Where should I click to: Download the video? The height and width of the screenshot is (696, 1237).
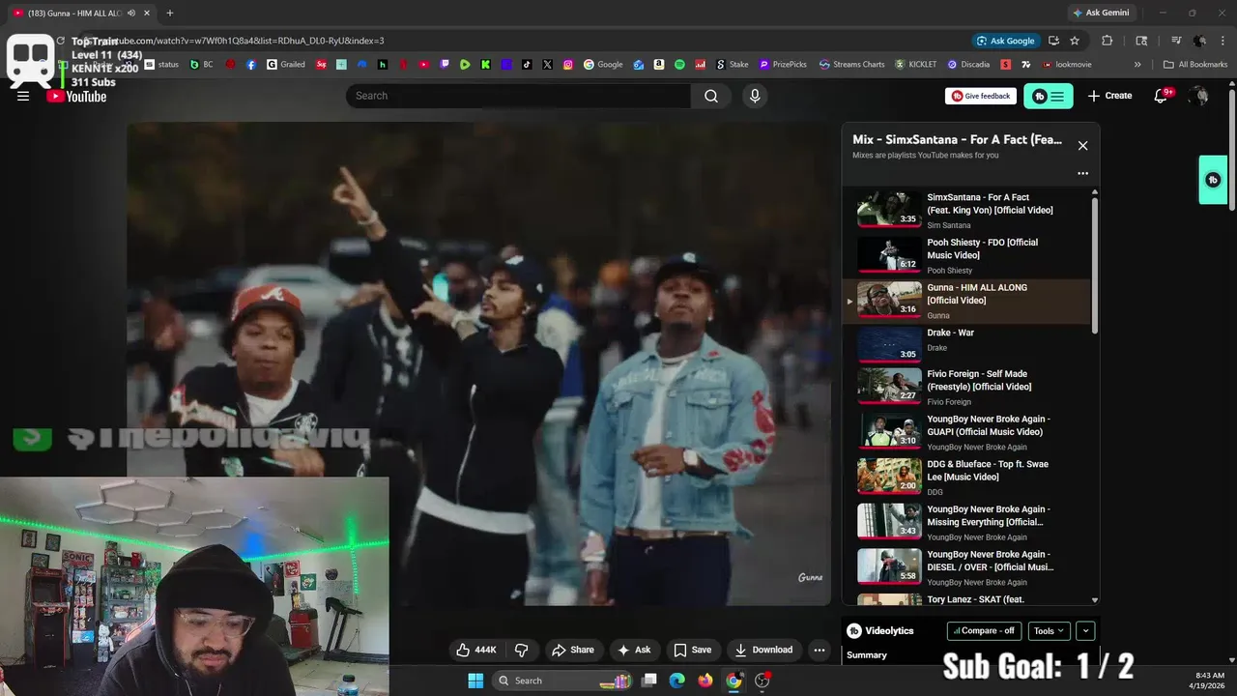click(x=763, y=650)
